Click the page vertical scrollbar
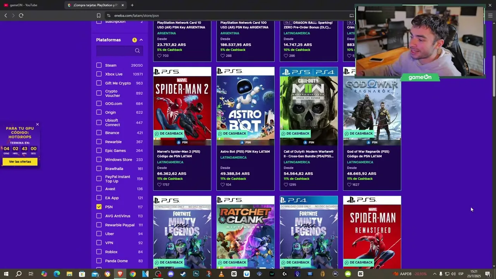This screenshot has height=279, width=496. [x=494, y=76]
